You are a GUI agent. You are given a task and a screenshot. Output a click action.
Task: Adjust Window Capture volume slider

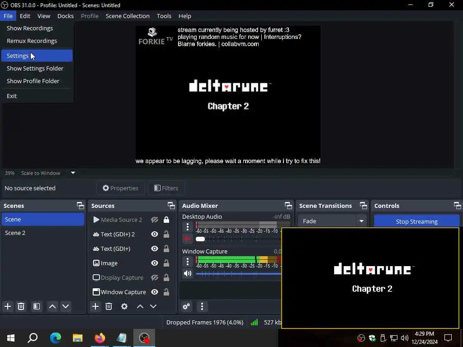(x=238, y=274)
